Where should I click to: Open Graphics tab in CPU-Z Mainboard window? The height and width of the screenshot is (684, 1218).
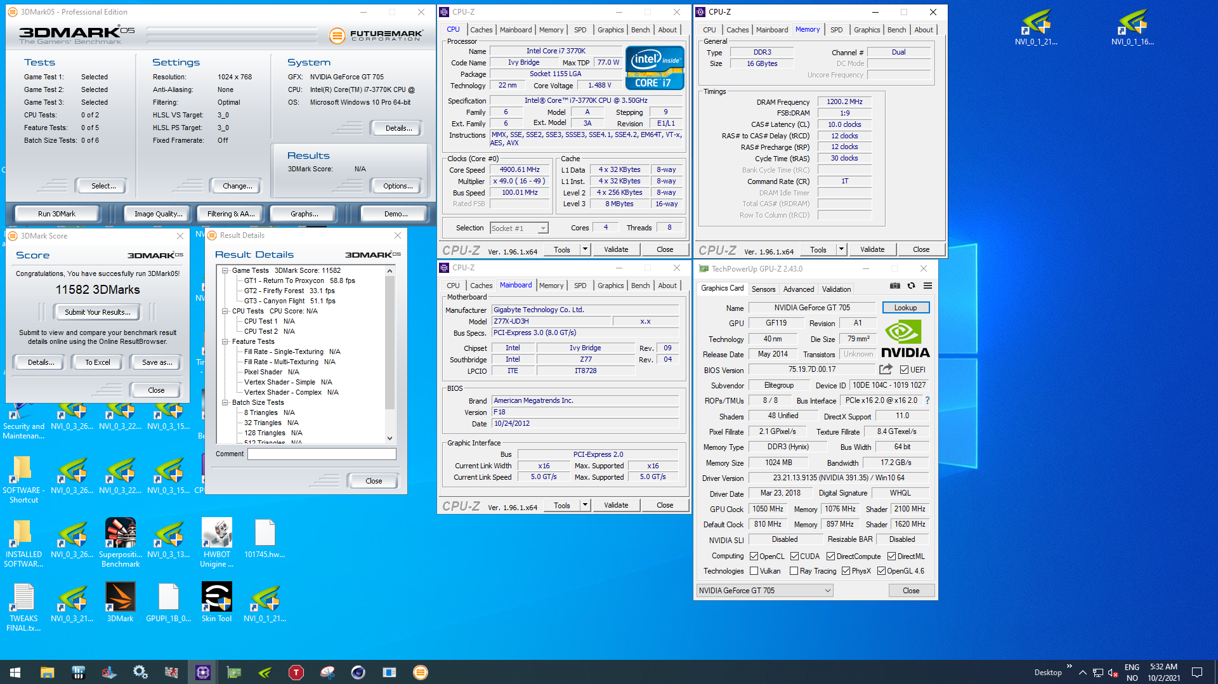click(610, 286)
